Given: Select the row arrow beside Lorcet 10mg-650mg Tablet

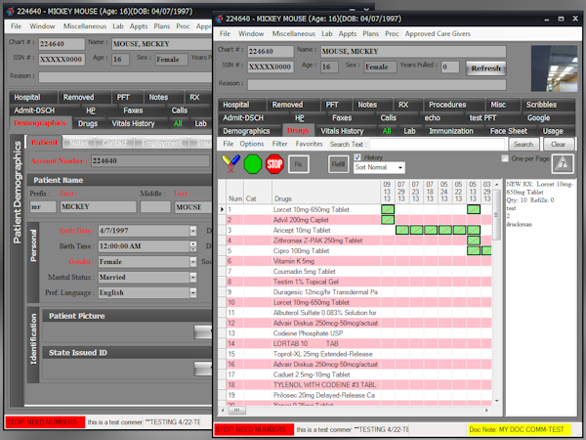Looking at the screenshot, I should 220,210.
